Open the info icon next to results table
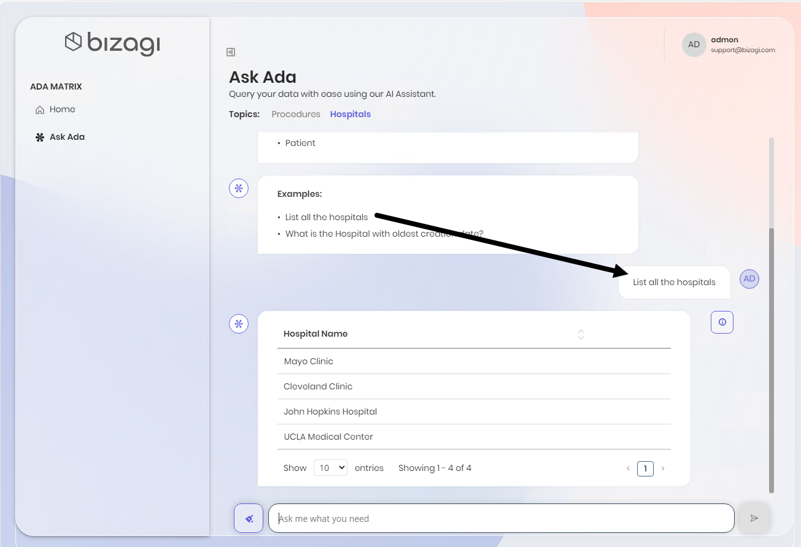This screenshot has height=547, width=801. coord(722,322)
